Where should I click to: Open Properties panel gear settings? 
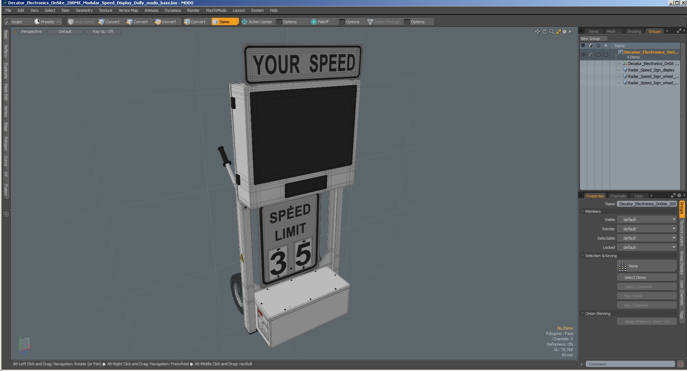[x=679, y=195]
